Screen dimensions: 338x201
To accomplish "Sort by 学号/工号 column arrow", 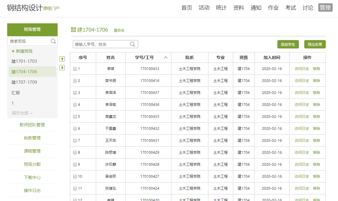I will (166, 57).
